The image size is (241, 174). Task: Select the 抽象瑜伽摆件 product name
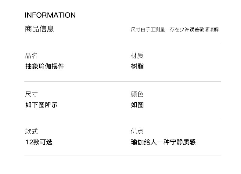(45, 67)
